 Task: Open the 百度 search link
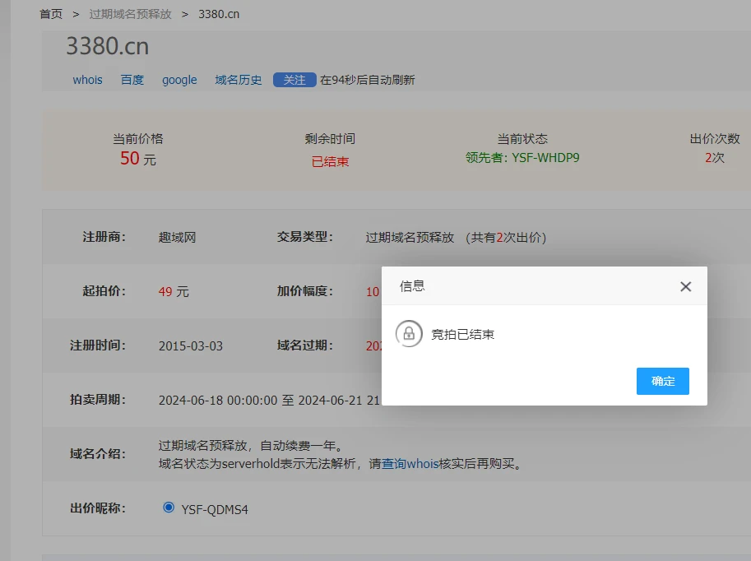132,80
